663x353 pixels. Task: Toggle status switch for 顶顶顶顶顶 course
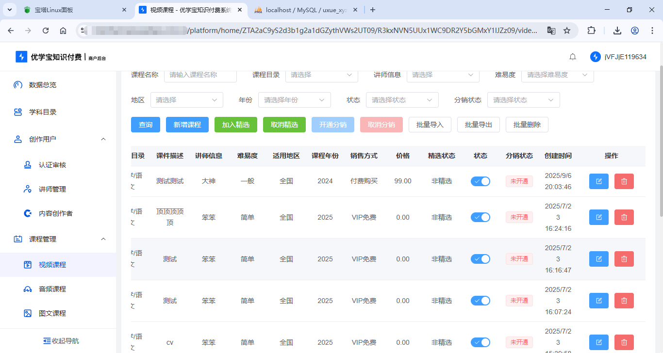480,217
